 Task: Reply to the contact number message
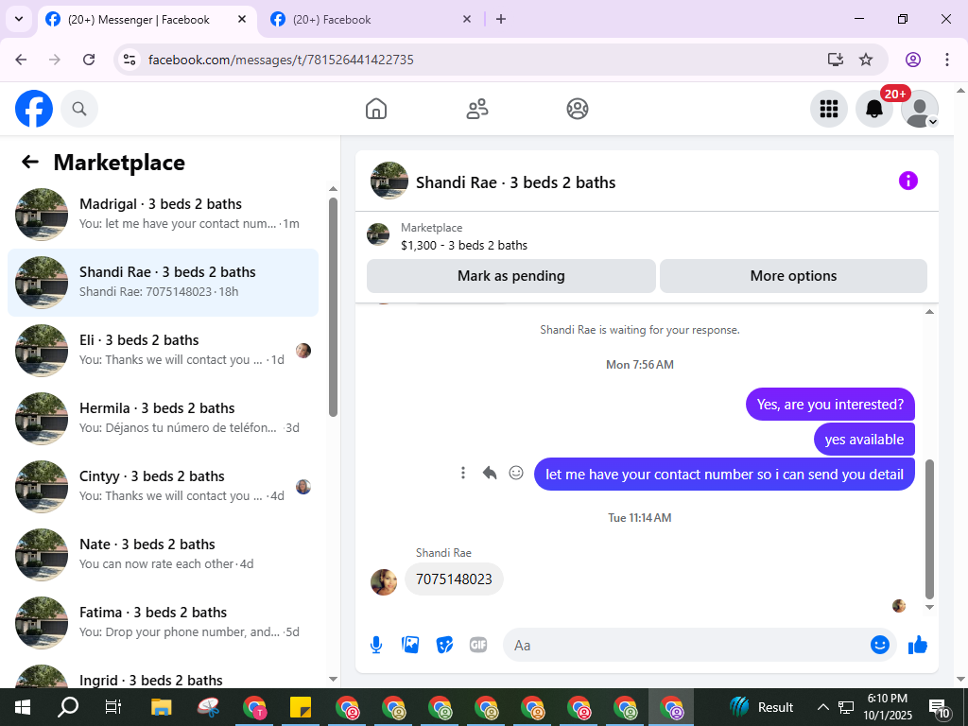(x=490, y=473)
